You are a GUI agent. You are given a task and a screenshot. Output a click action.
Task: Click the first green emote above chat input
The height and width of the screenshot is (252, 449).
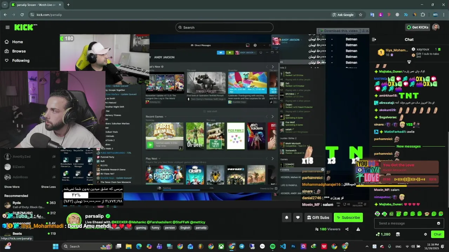point(377,213)
